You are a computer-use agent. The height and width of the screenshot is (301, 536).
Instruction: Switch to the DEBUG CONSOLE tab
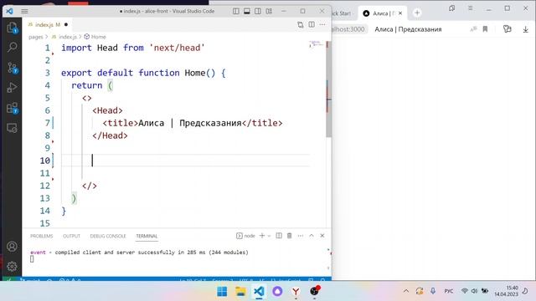[x=108, y=236]
